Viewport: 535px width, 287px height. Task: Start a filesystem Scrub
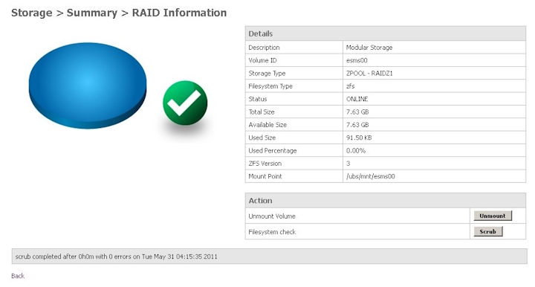pos(488,231)
